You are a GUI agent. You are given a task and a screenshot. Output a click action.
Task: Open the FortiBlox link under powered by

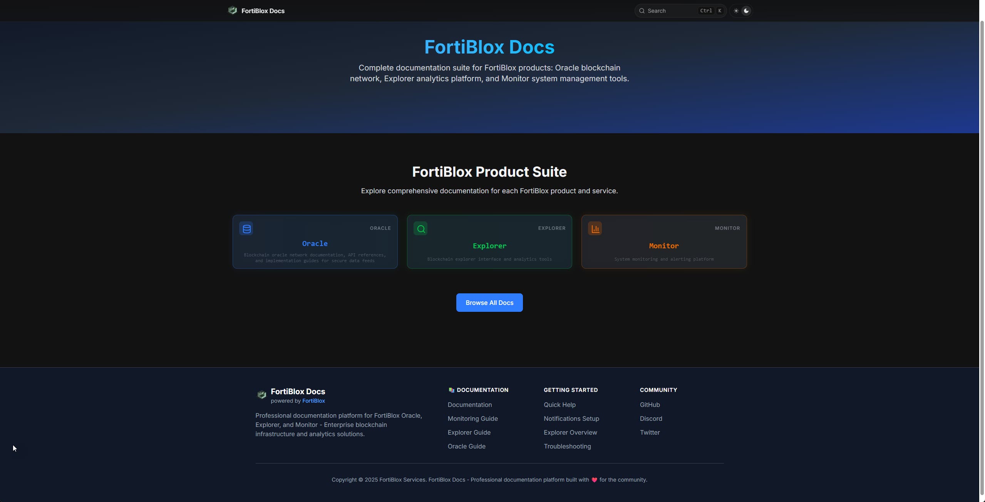[313, 401]
